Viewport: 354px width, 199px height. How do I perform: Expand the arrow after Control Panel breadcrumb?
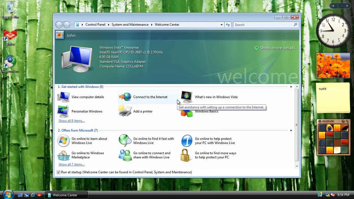click(108, 25)
